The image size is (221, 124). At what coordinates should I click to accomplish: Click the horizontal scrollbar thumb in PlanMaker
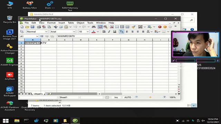coord(111,94)
